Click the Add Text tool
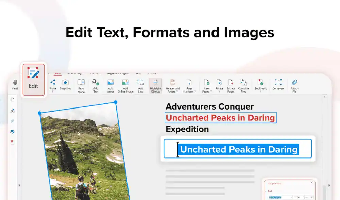This screenshot has width=340, height=200. [x=96, y=86]
